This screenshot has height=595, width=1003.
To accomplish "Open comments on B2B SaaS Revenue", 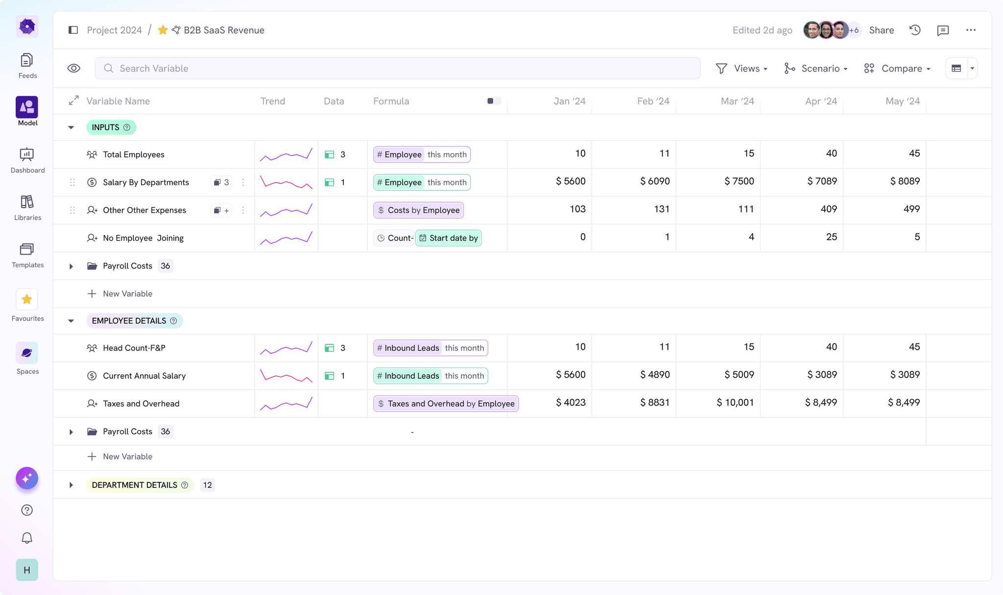I will pyautogui.click(x=942, y=30).
